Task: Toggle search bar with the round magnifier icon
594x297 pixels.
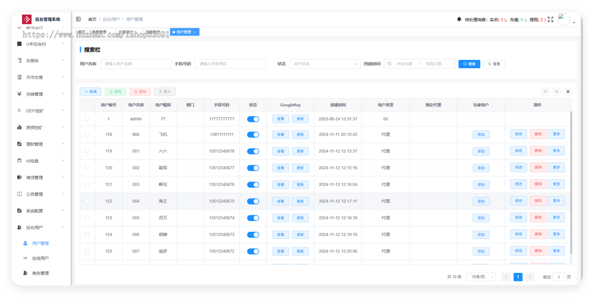Action: coord(545,92)
